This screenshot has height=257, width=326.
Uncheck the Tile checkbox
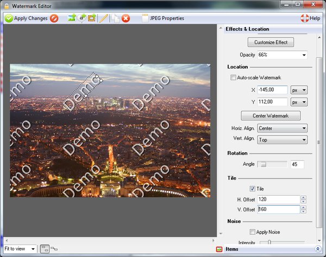click(253, 189)
